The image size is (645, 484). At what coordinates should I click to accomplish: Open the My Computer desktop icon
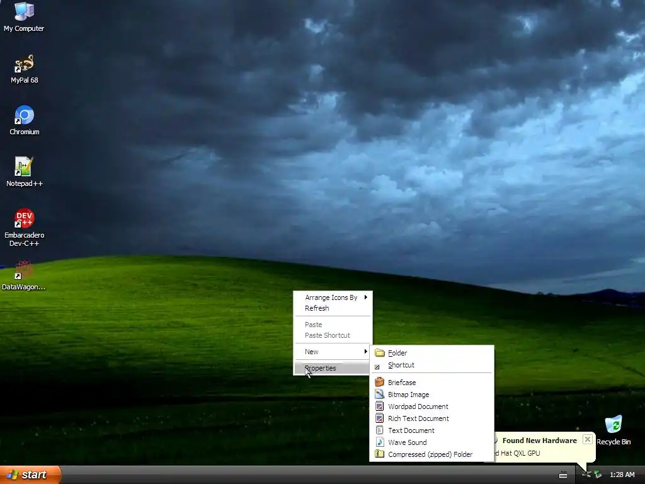click(24, 17)
